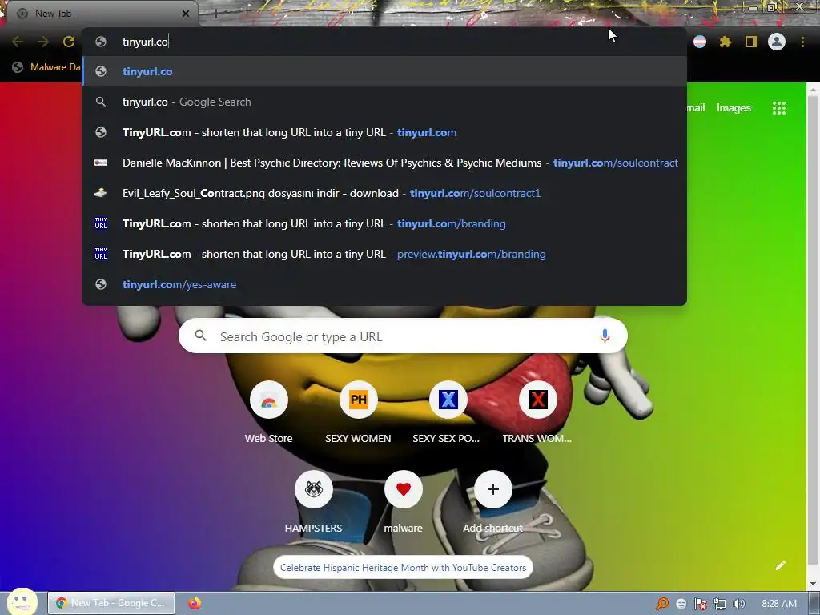Screen dimensions: 820x615
Task: Click the striped round extension icon
Action: tap(700, 42)
